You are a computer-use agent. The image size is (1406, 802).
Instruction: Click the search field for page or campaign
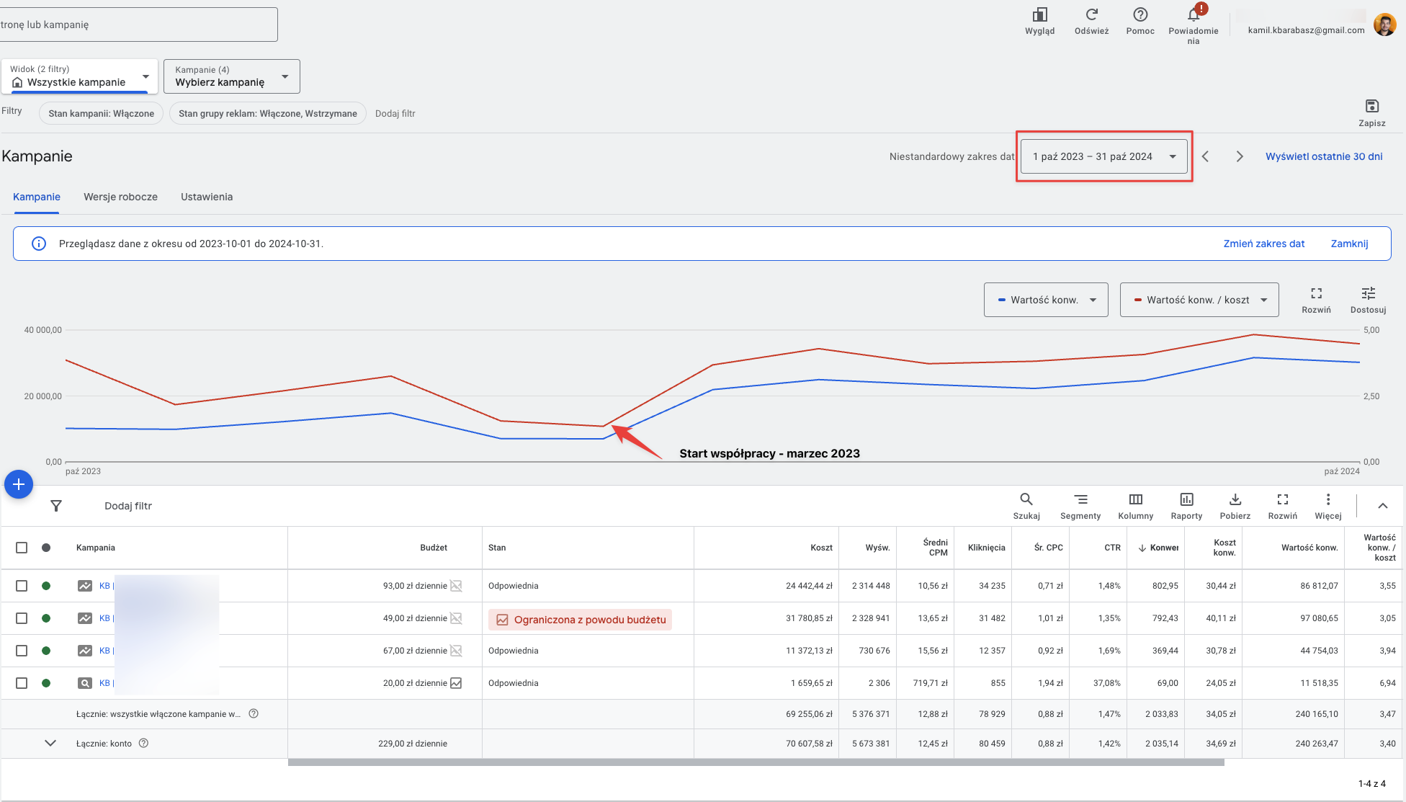138,24
